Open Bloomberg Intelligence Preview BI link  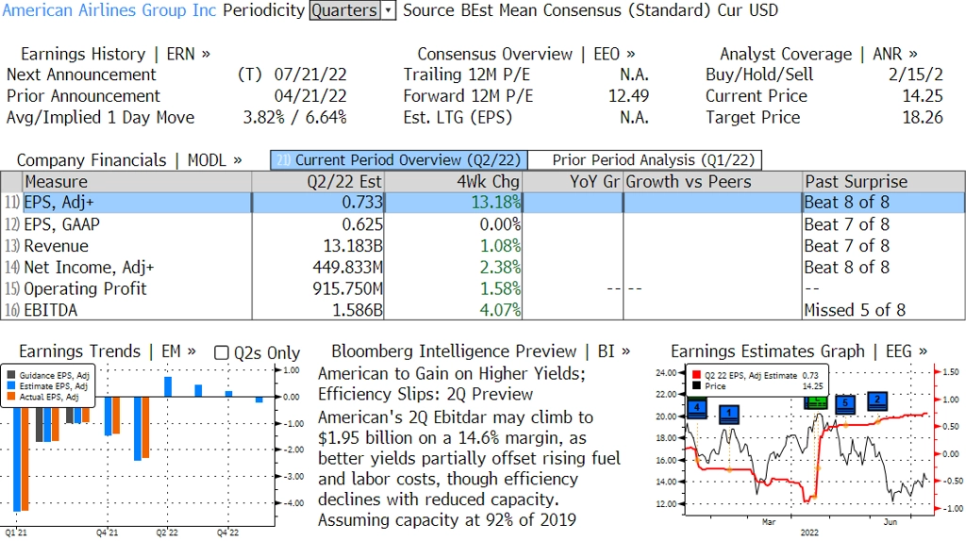[x=480, y=352]
